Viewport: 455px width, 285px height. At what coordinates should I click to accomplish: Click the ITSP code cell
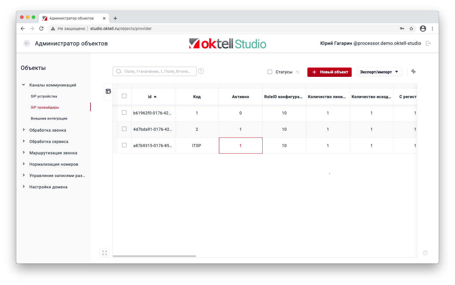pos(197,146)
